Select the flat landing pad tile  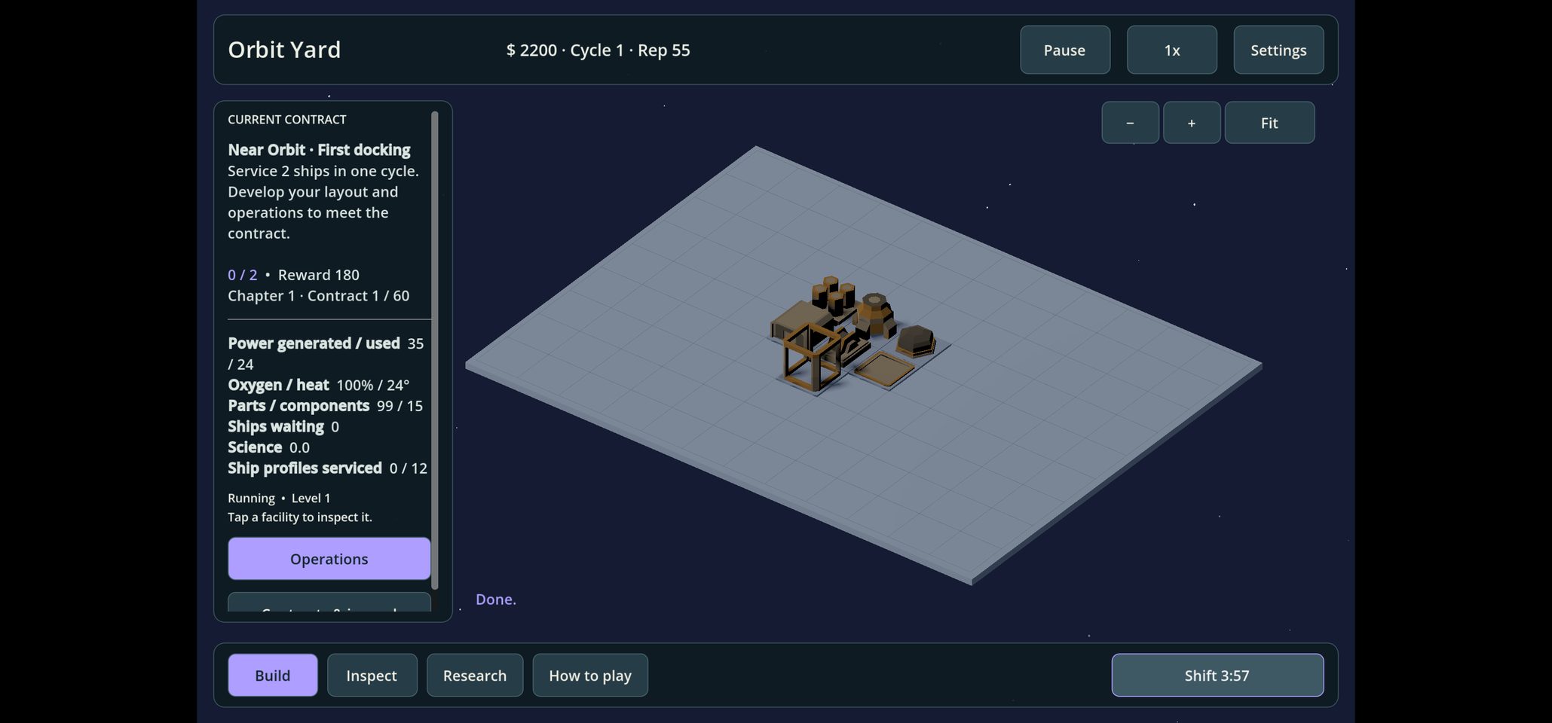pyautogui.click(x=883, y=369)
